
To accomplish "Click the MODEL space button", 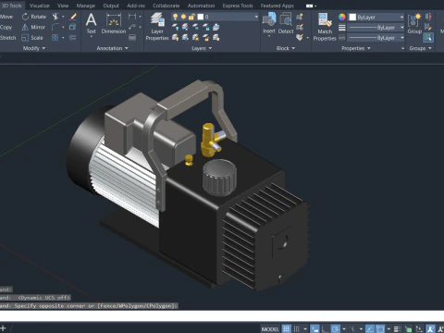I will pos(270,329).
